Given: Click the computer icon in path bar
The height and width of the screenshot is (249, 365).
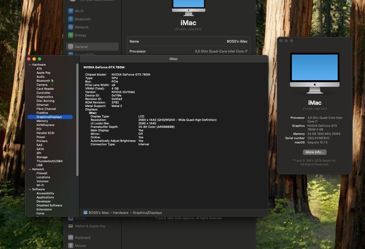Looking at the screenshot, I should click(85, 213).
